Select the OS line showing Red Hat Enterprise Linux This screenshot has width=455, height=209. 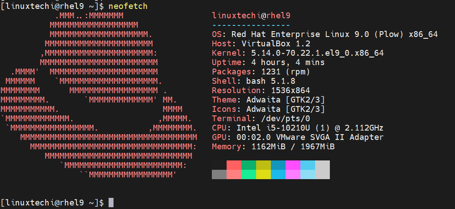pos(324,34)
